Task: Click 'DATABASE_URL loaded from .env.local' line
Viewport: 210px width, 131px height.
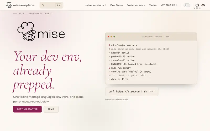Action: 133,64
